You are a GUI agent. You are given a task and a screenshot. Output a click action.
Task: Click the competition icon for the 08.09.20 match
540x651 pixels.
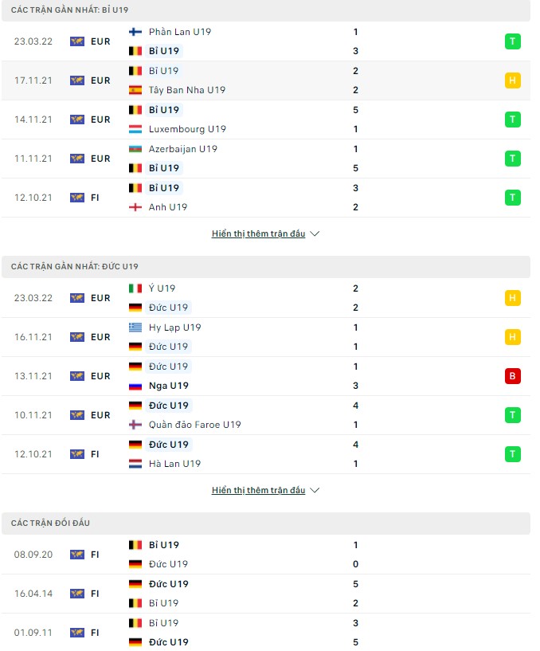77,555
